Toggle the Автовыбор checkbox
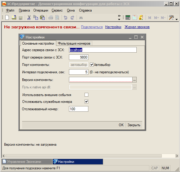Image resolution: width=180 pixels, height=172 pixels. [x=92, y=65]
